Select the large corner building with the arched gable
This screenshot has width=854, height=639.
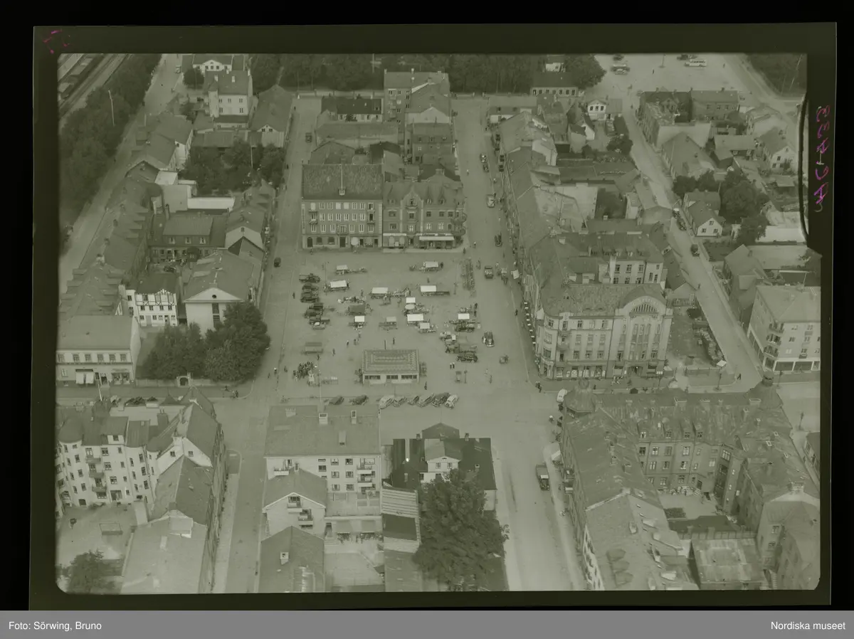605,331
